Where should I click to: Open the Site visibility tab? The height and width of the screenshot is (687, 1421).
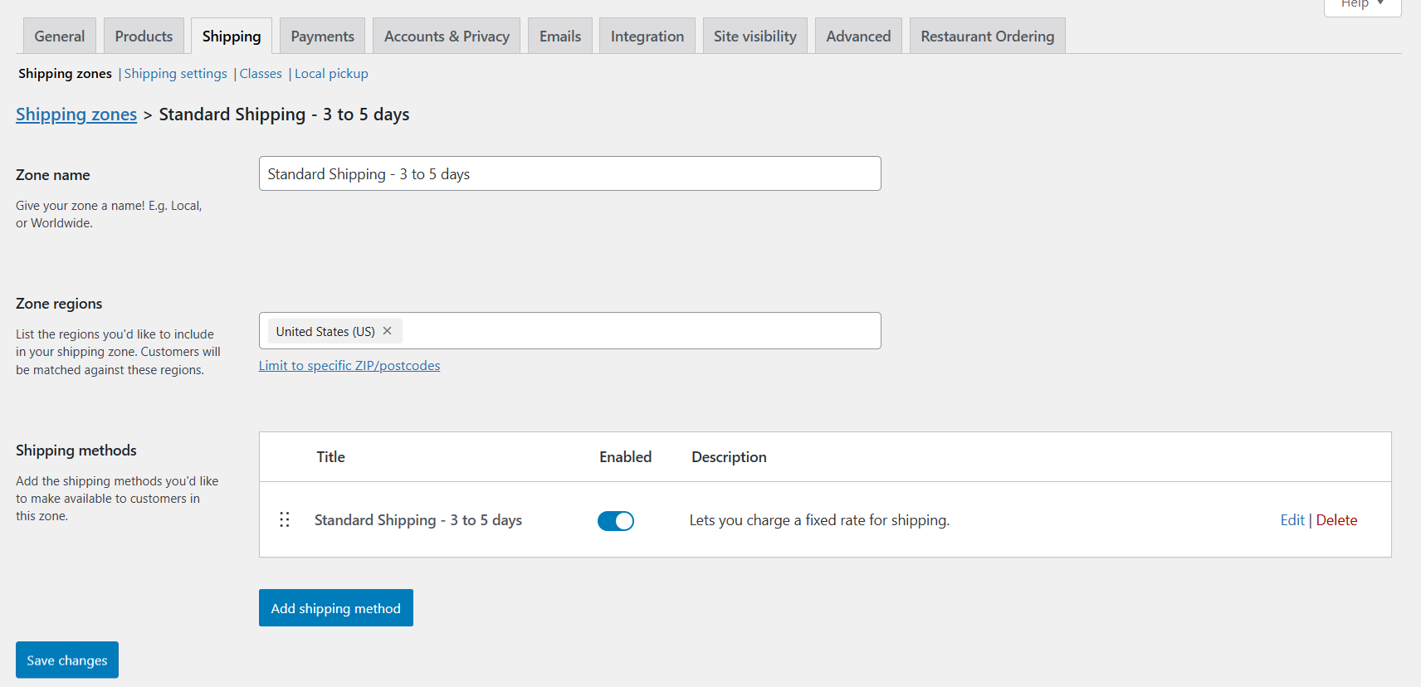[755, 36]
